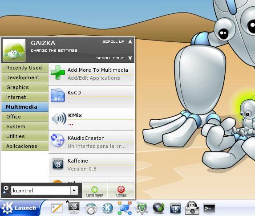Open the penguin camera icon in panel
The width and height of the screenshot is (255, 216).
tap(192, 208)
